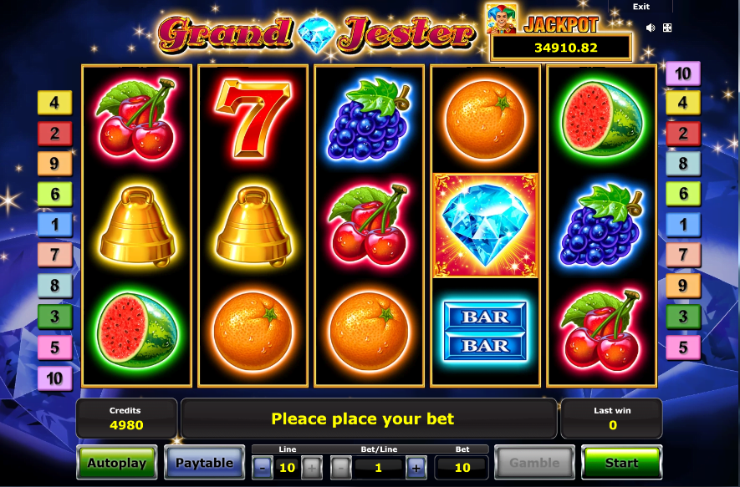Click the Bet/Line minus button
Screen dimensions: 740x487
coord(341,468)
